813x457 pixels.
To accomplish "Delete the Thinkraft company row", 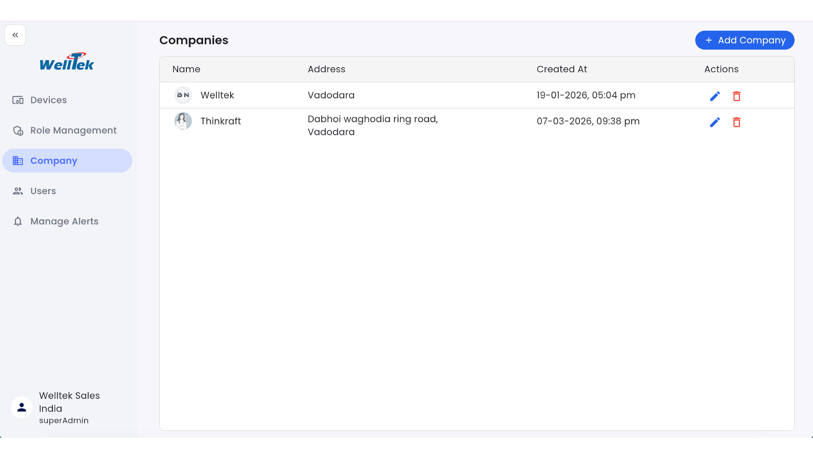I will click(737, 122).
